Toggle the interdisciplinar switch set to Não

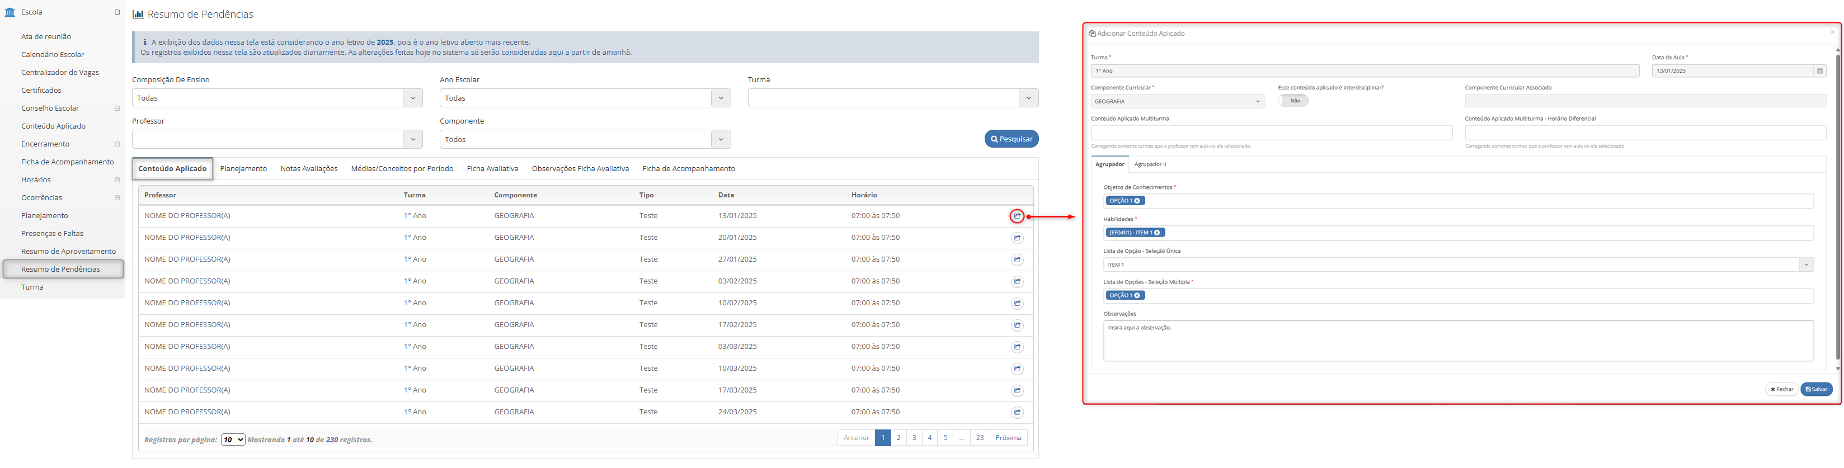[1293, 101]
